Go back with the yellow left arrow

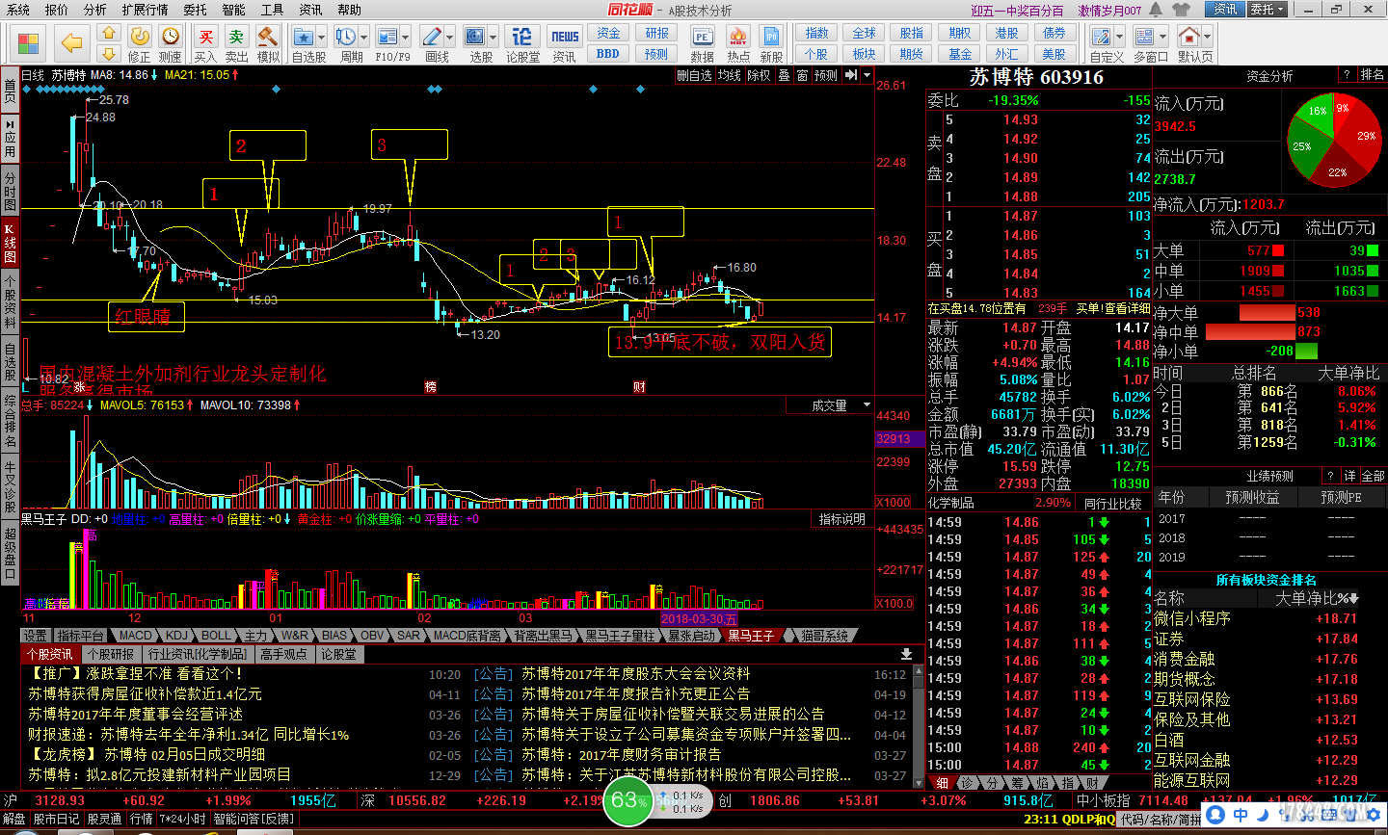pyautogui.click(x=71, y=43)
